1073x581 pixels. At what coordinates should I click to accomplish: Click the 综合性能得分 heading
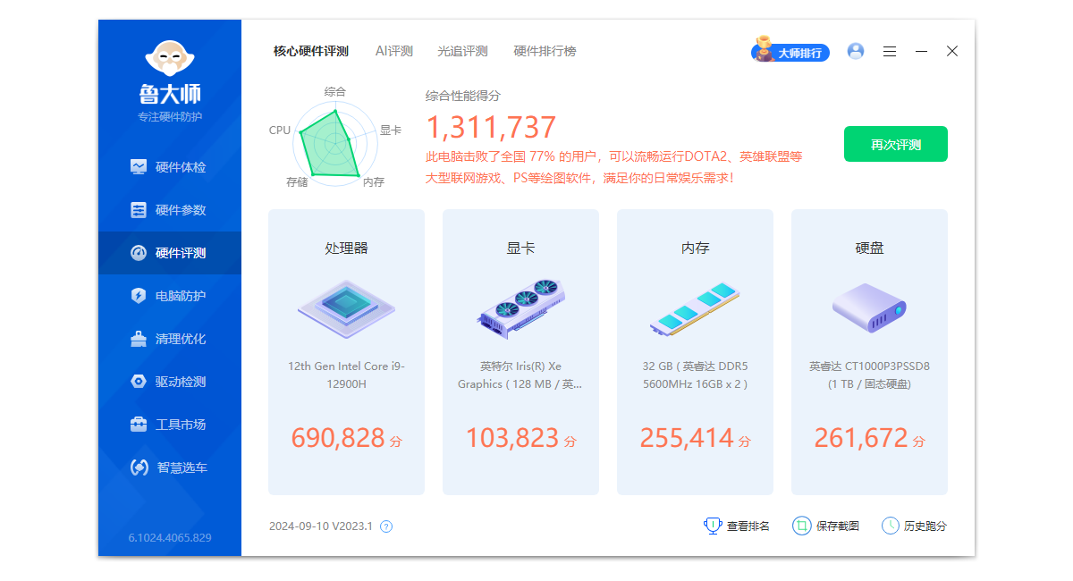point(463,96)
